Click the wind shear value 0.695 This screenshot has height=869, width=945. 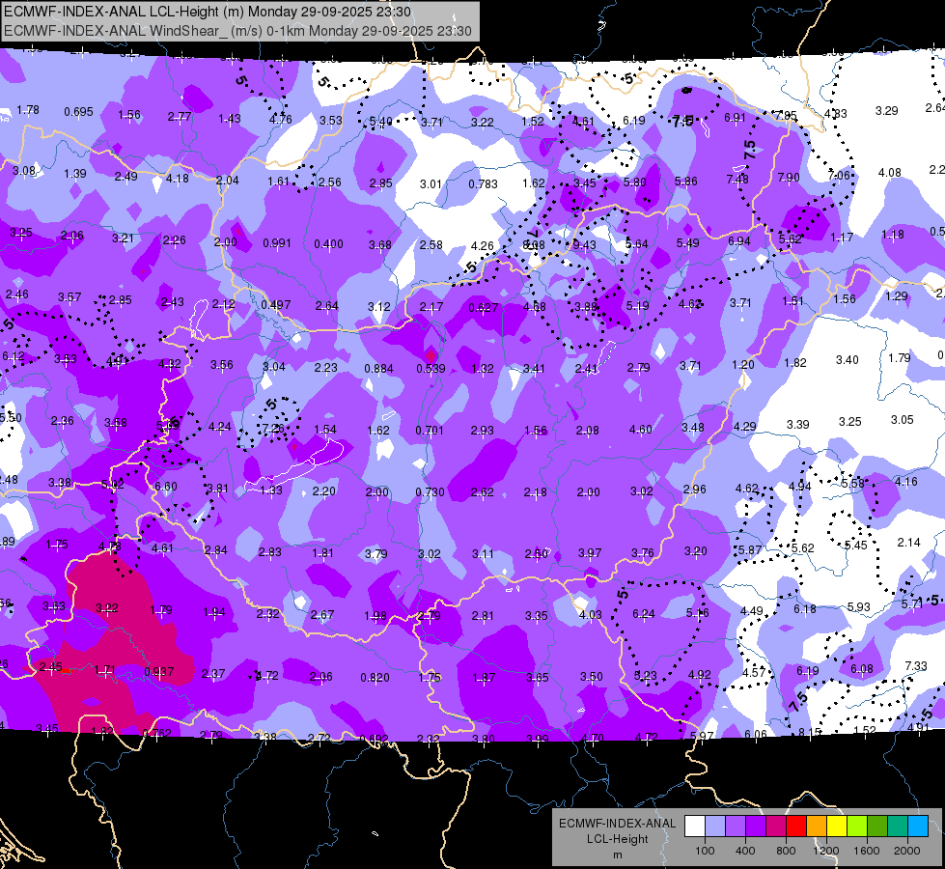[78, 112]
